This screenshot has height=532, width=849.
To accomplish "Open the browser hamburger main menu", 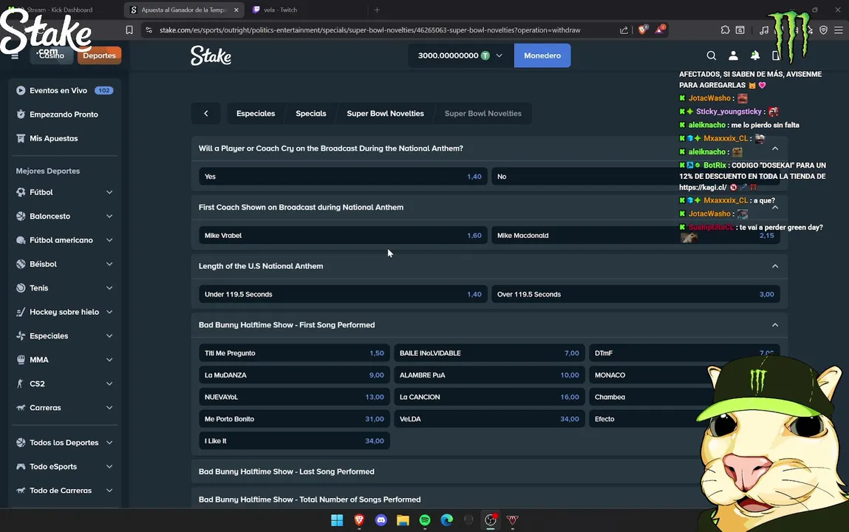I will [x=838, y=30].
